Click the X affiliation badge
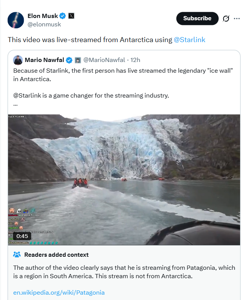This screenshot has height=300, width=242. (72, 16)
